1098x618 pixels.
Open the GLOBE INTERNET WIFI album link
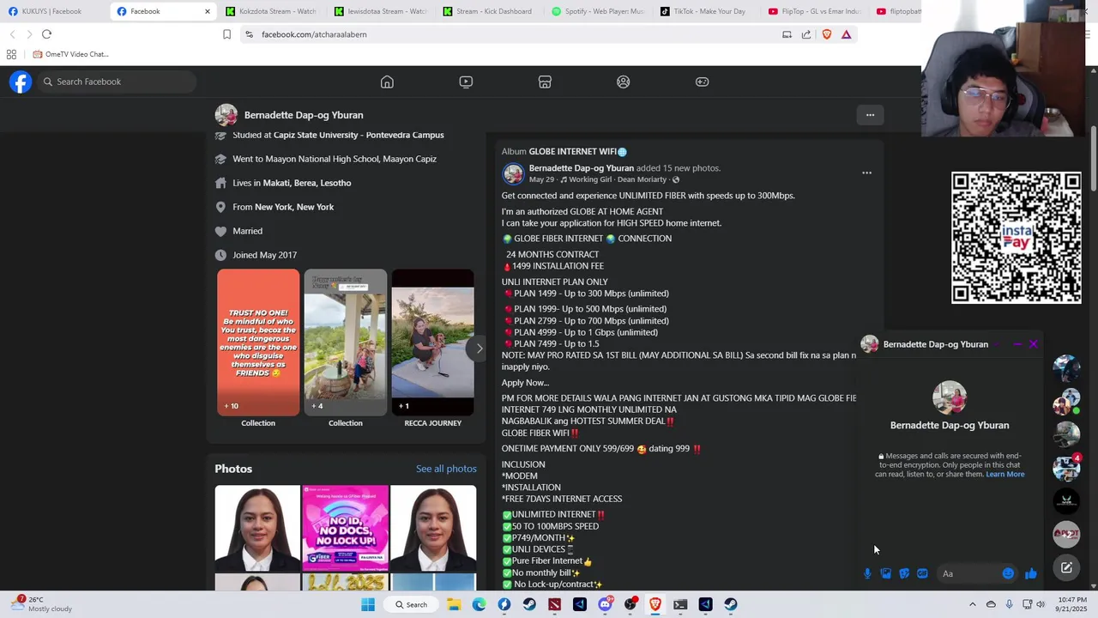pyautogui.click(x=577, y=152)
